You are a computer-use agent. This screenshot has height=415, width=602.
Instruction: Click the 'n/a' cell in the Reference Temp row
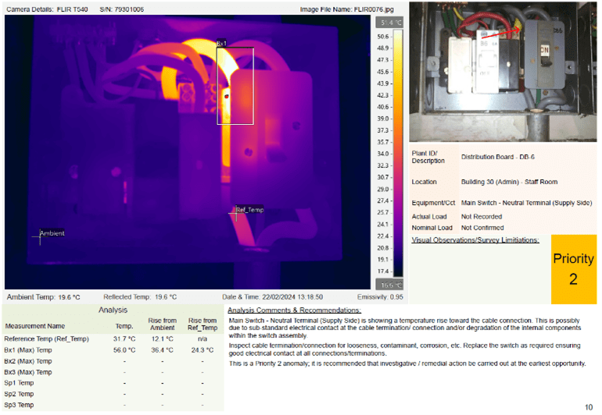click(x=202, y=339)
